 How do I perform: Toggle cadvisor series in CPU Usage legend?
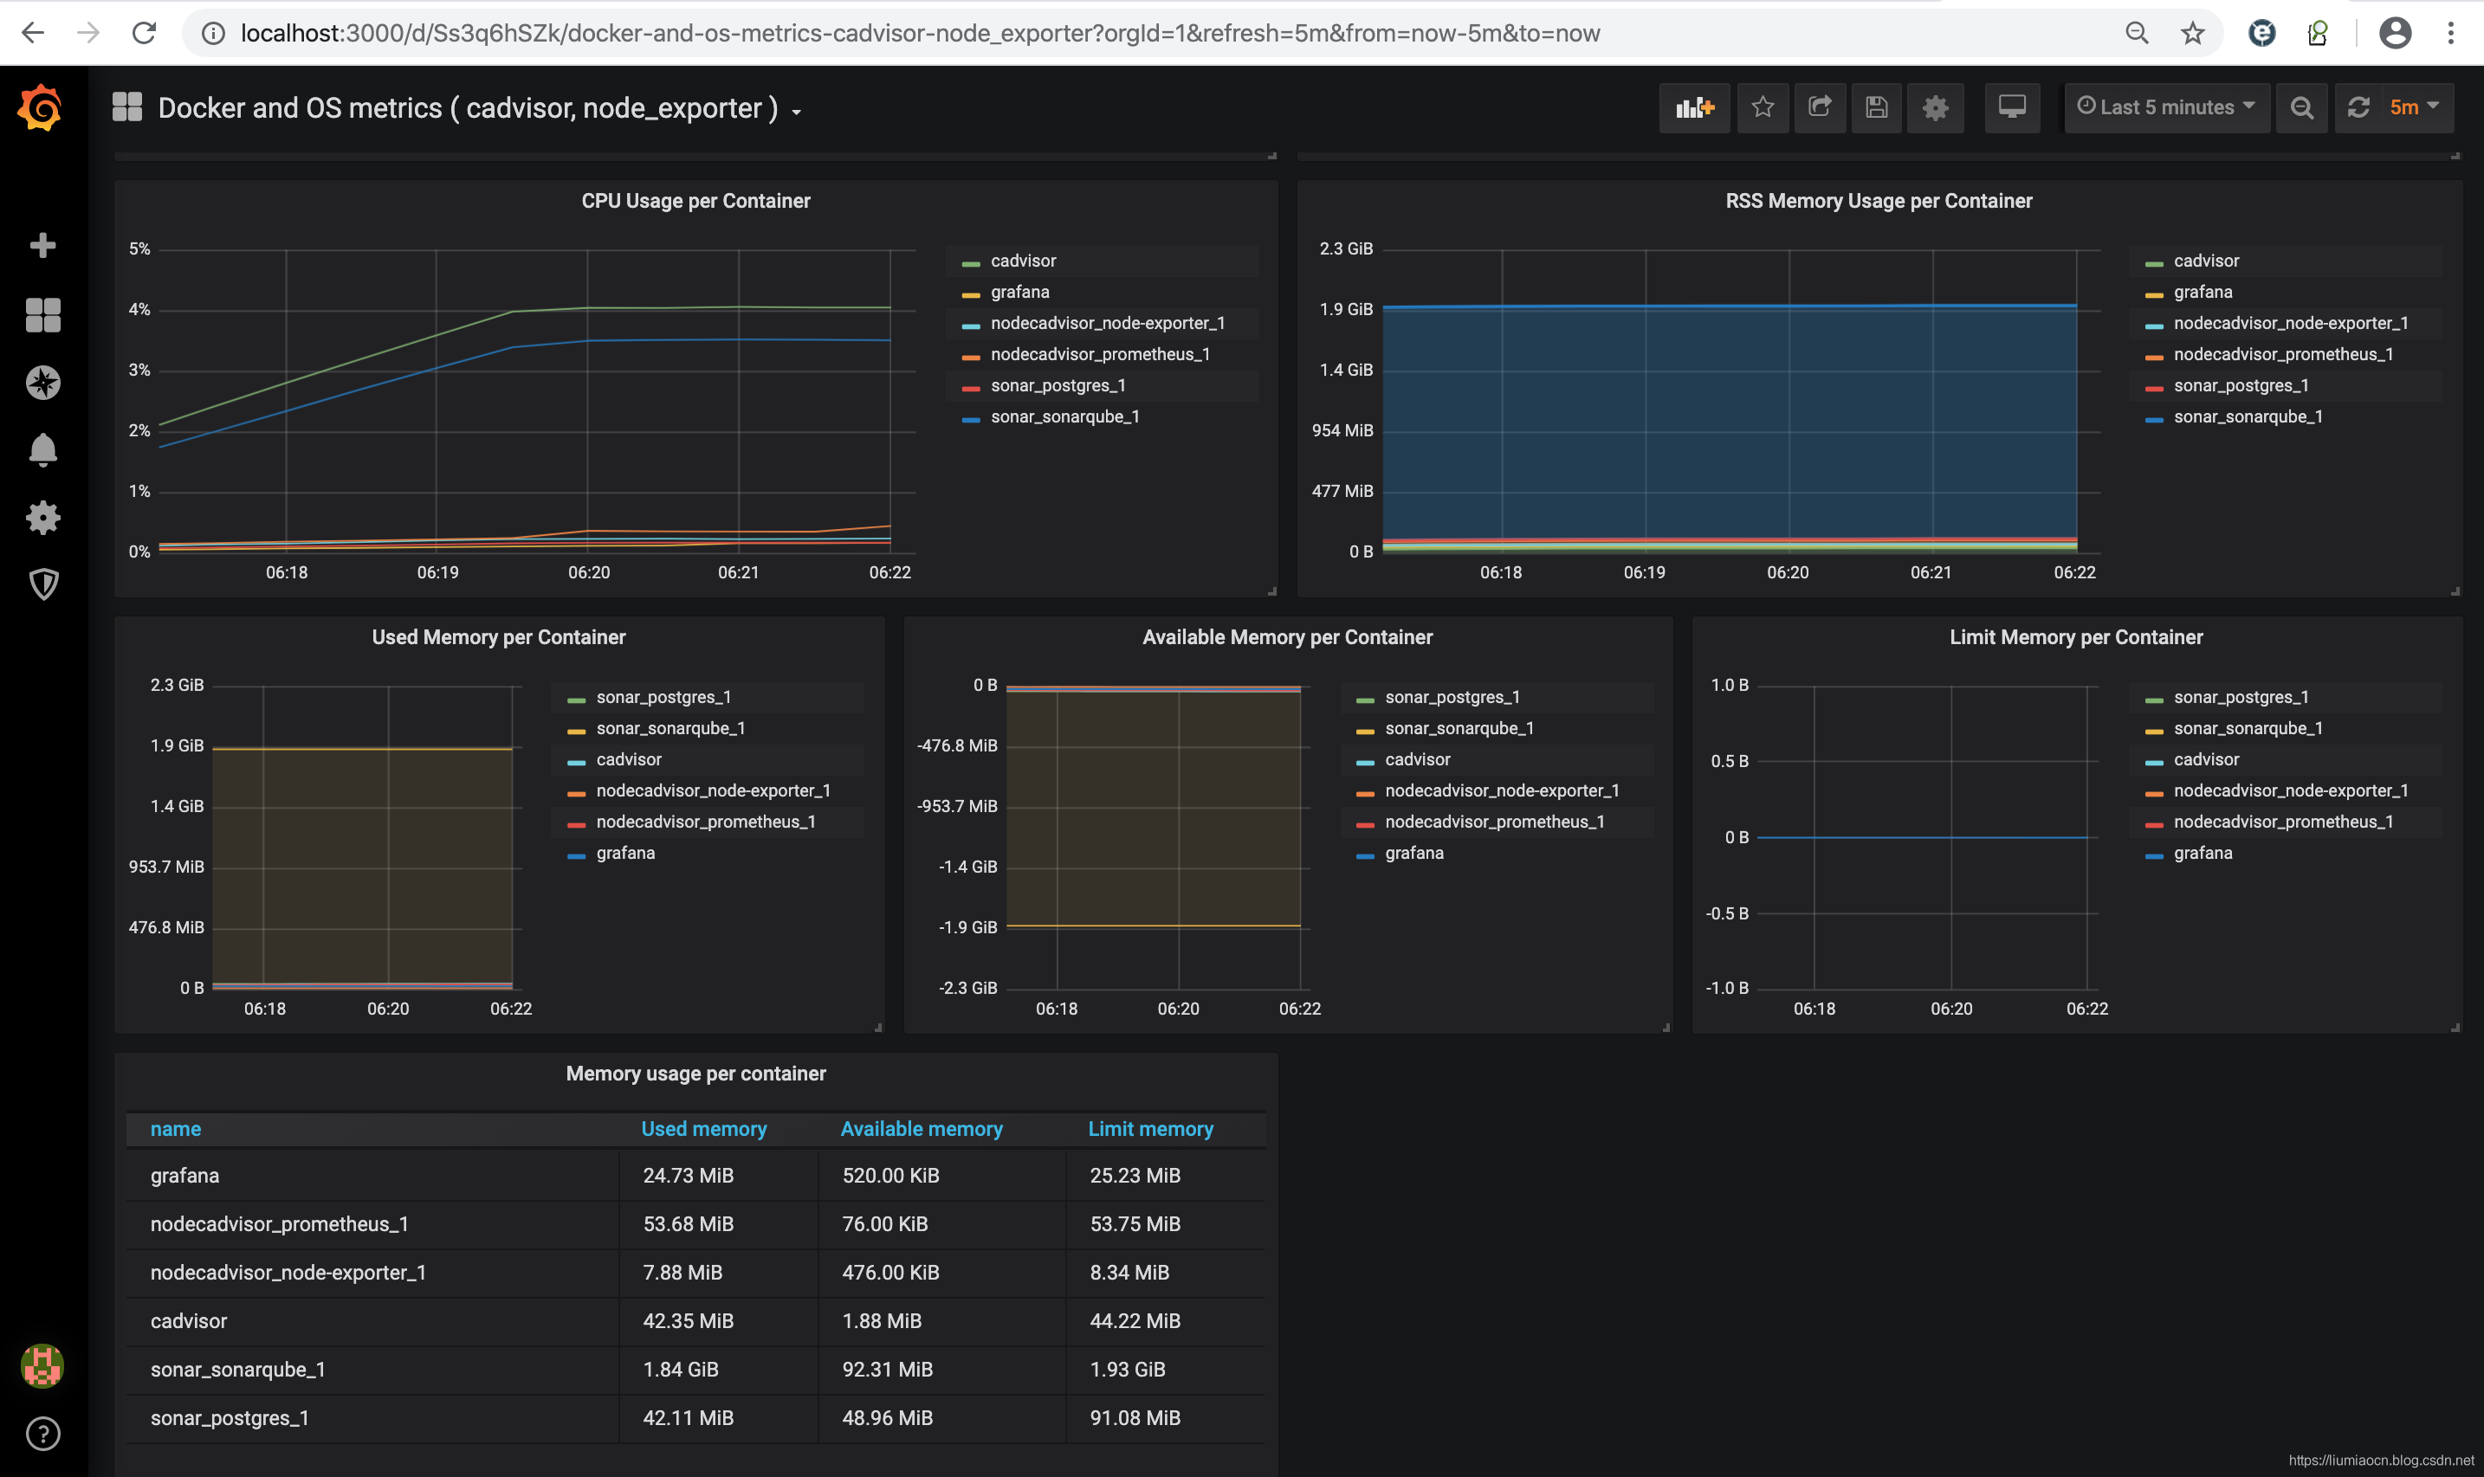1024,261
